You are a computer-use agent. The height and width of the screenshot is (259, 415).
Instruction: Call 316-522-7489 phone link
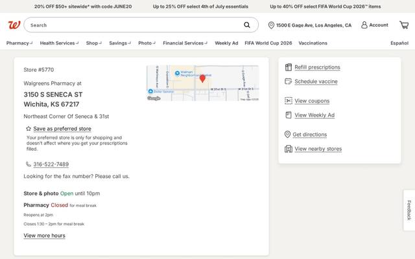coord(51,164)
